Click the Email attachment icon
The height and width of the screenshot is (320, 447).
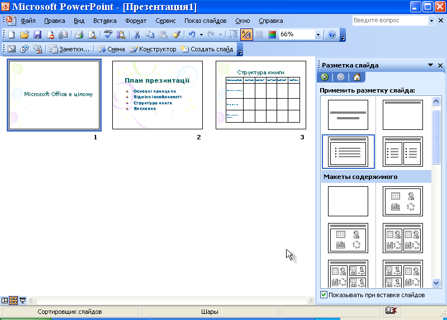63,35
